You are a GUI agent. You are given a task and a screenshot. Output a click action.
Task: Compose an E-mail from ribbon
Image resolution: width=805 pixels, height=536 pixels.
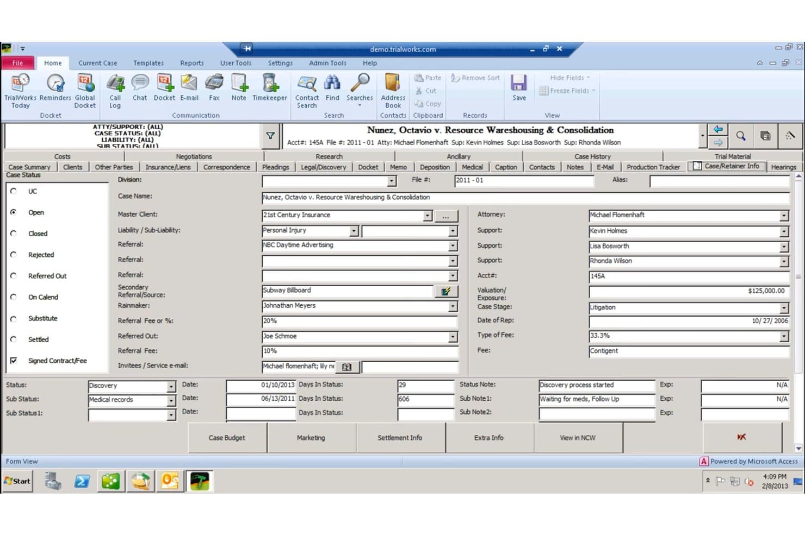click(x=189, y=87)
